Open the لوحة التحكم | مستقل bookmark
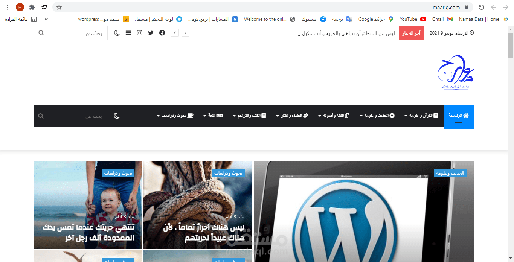The width and height of the screenshot is (514, 262). pos(159,19)
